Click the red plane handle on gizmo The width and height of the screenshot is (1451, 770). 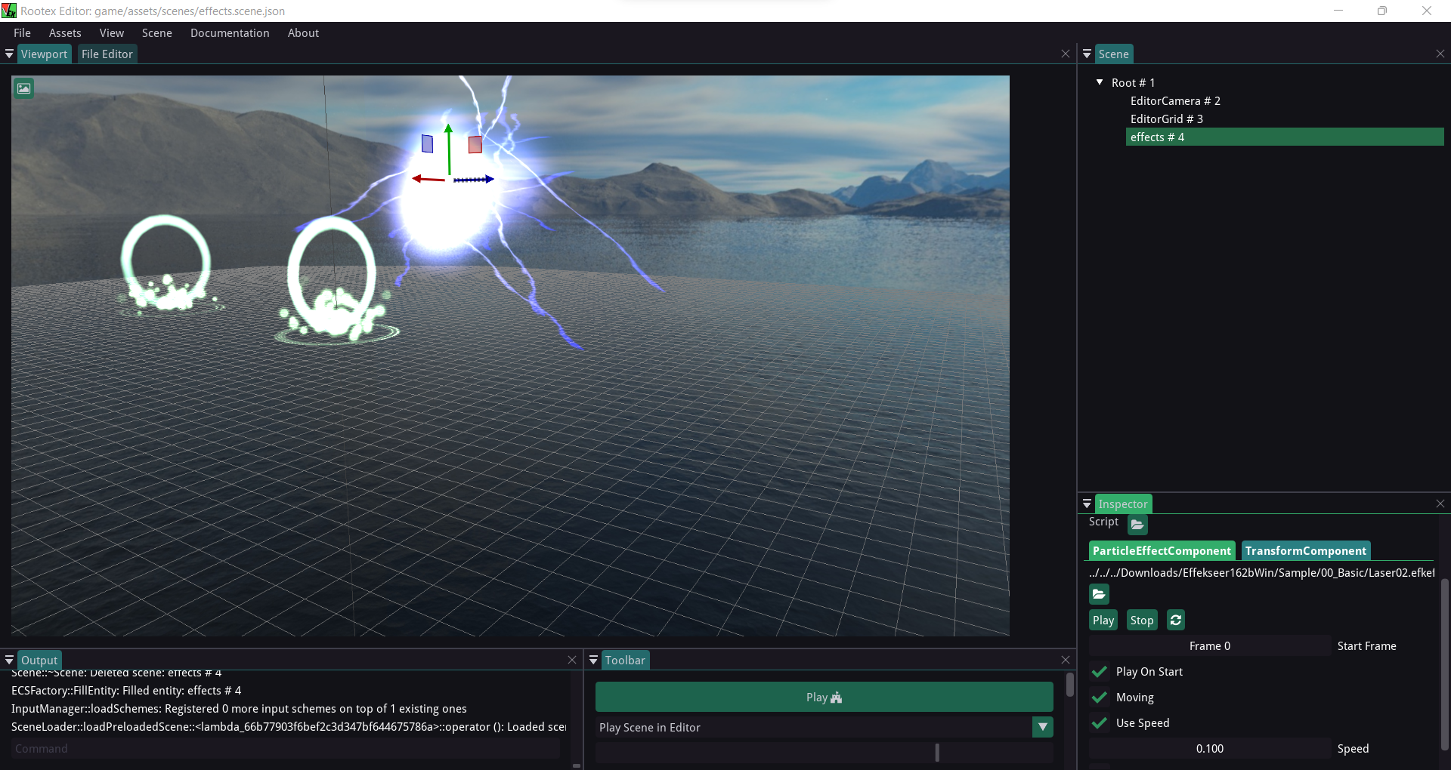[x=475, y=144]
